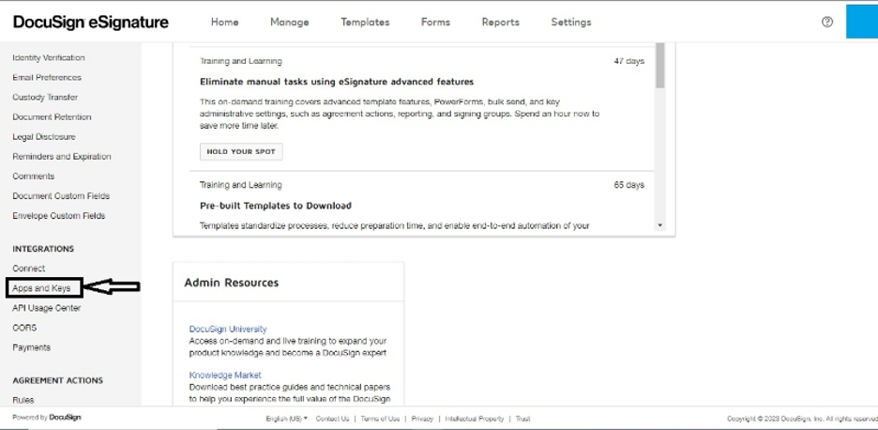Open Email Preferences in the sidebar
Viewport: 878px width, 430px height.
tap(47, 77)
